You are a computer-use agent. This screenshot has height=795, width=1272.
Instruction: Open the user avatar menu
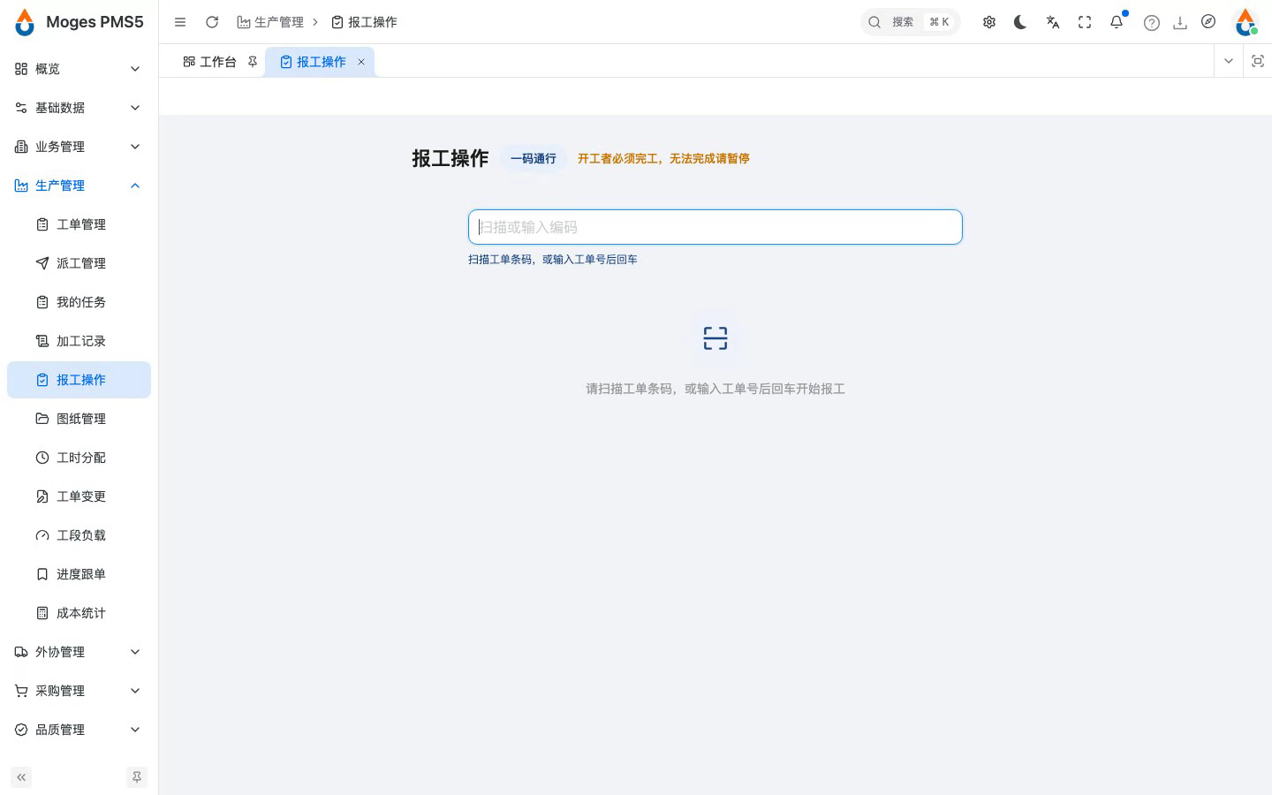(1245, 22)
